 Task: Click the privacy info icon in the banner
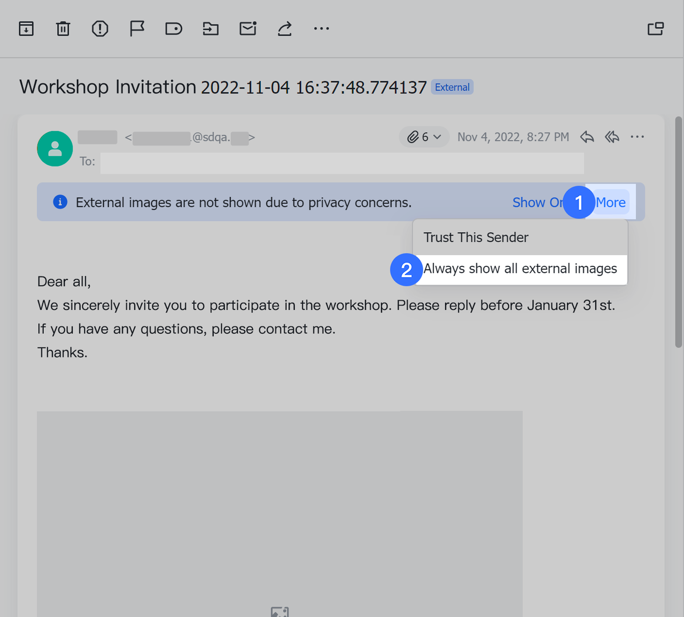tap(60, 202)
